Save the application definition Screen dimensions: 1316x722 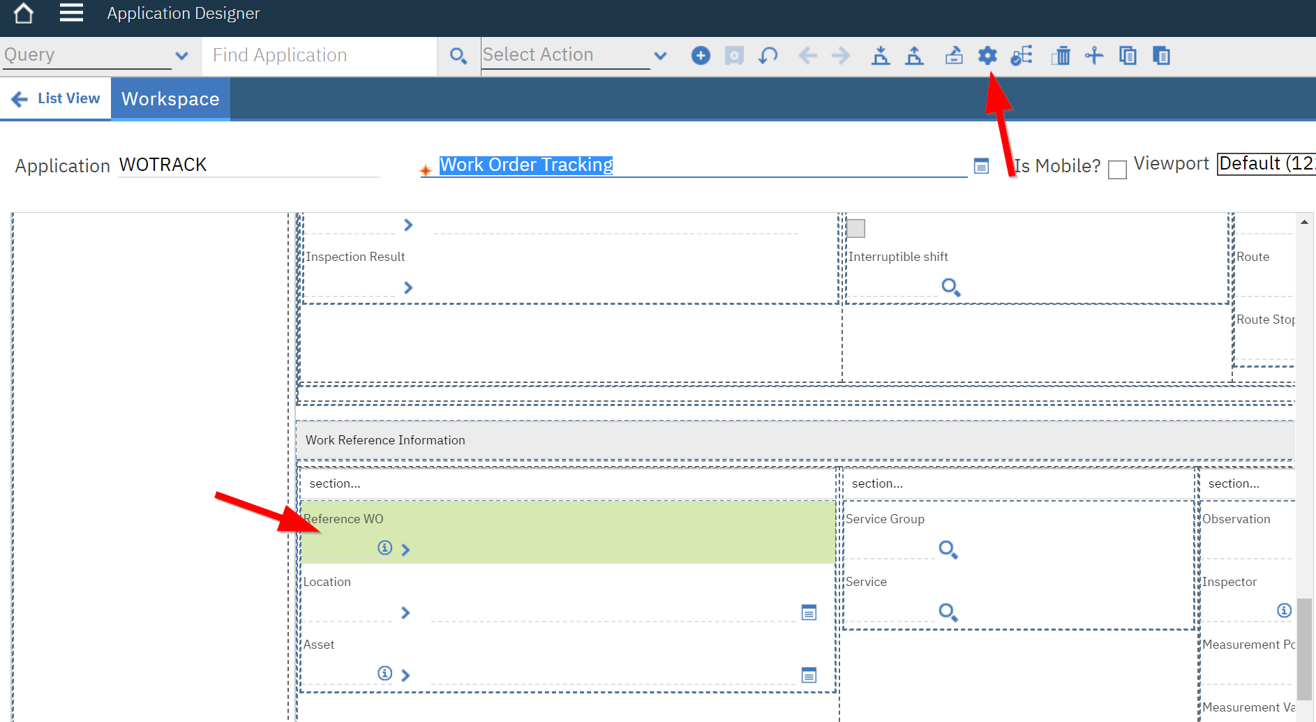coord(734,56)
